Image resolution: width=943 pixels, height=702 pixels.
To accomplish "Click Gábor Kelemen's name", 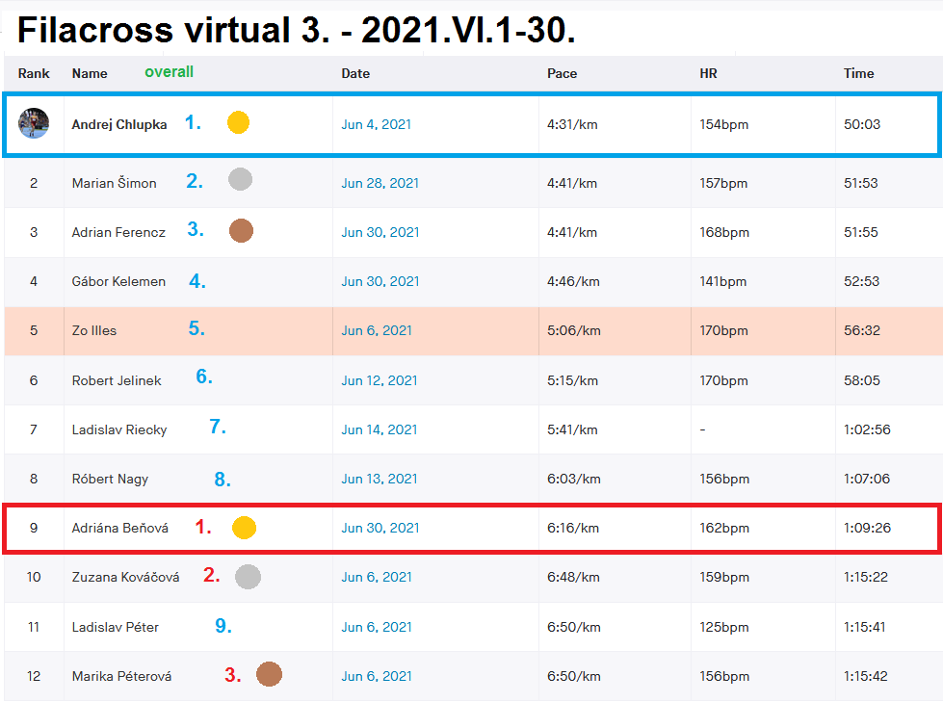I will [118, 281].
